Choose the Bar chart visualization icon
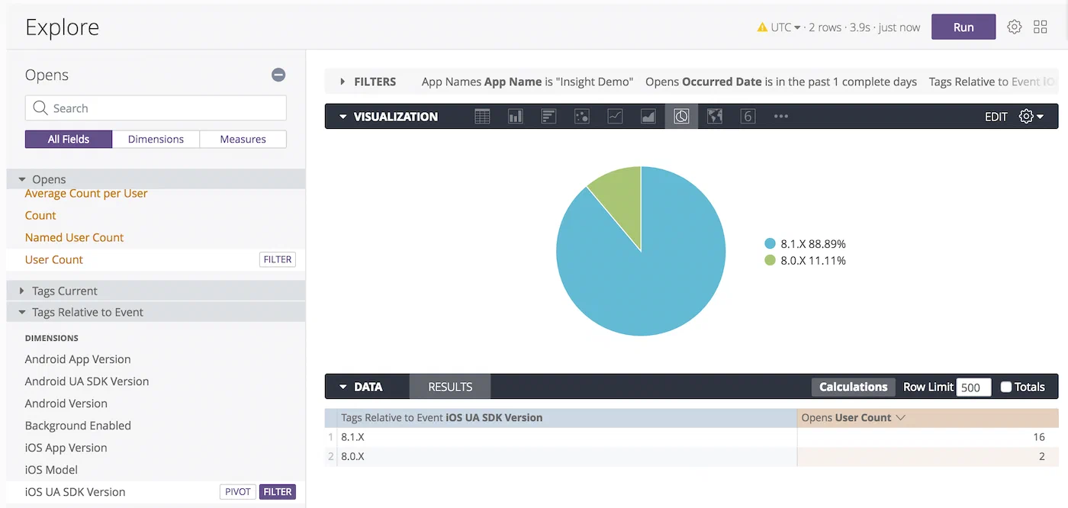The height and width of the screenshot is (508, 1068). click(x=548, y=116)
